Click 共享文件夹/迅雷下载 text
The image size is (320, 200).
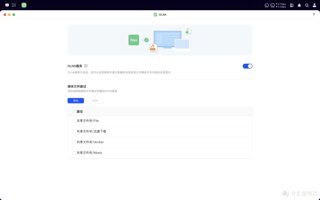(92, 132)
